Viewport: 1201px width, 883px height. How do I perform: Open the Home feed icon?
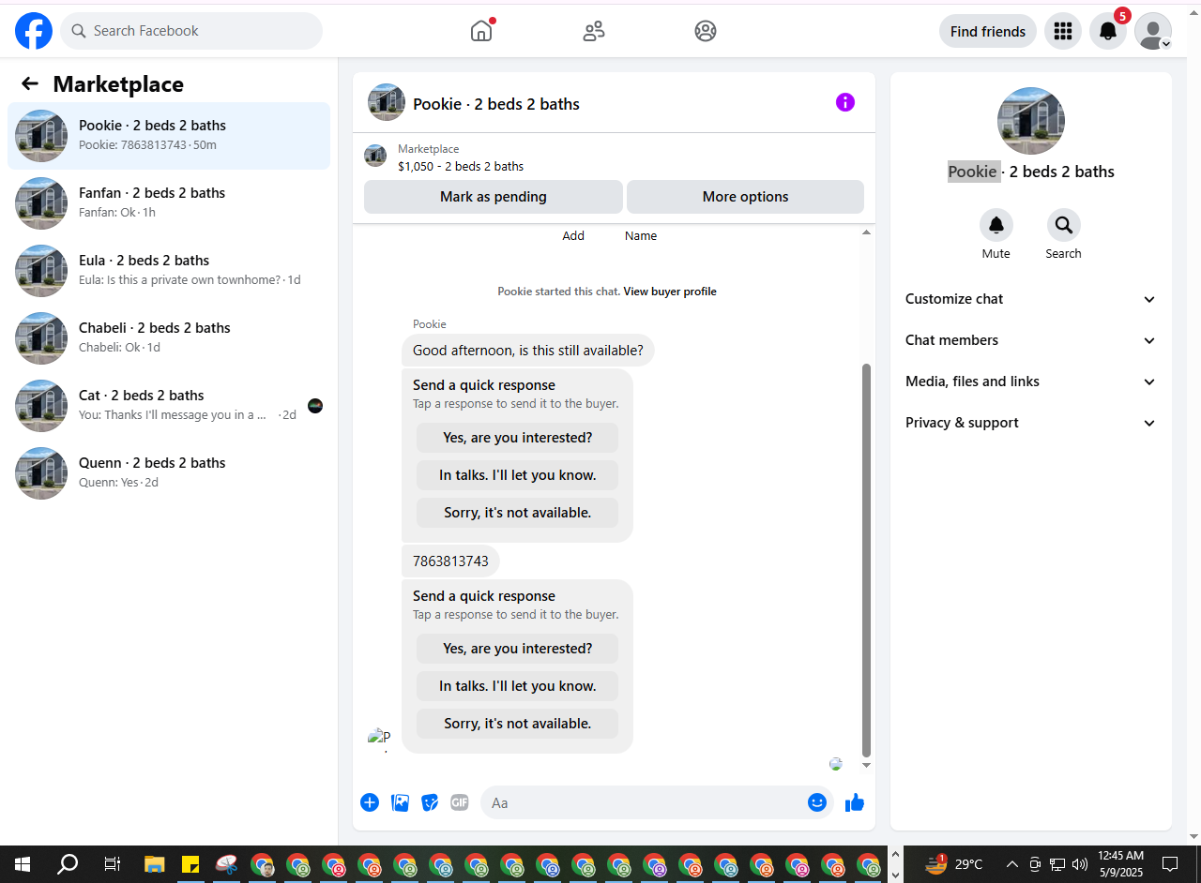[x=481, y=31]
